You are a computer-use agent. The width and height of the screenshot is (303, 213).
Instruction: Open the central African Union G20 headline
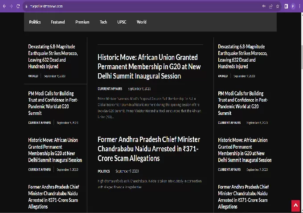pos(149,67)
